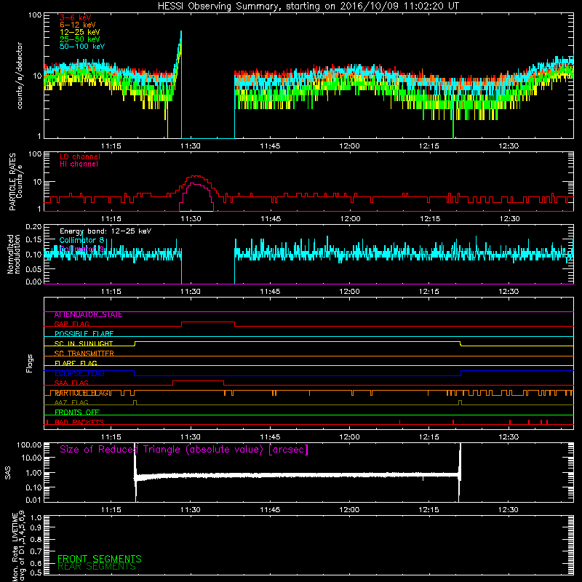Select the orange "PARTICLE_FLAG" label
The width and height of the screenshot is (582, 582).
tap(81, 393)
